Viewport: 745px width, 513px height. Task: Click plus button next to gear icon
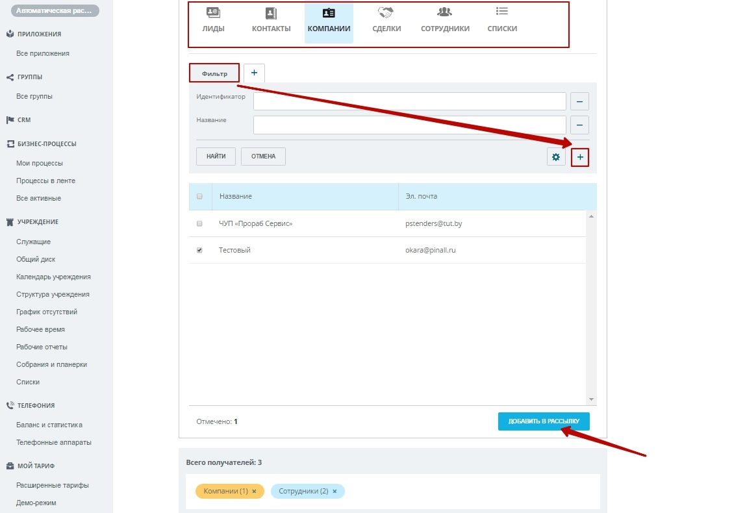point(580,156)
